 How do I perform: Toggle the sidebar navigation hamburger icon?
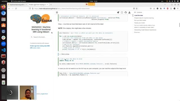click(57, 12)
